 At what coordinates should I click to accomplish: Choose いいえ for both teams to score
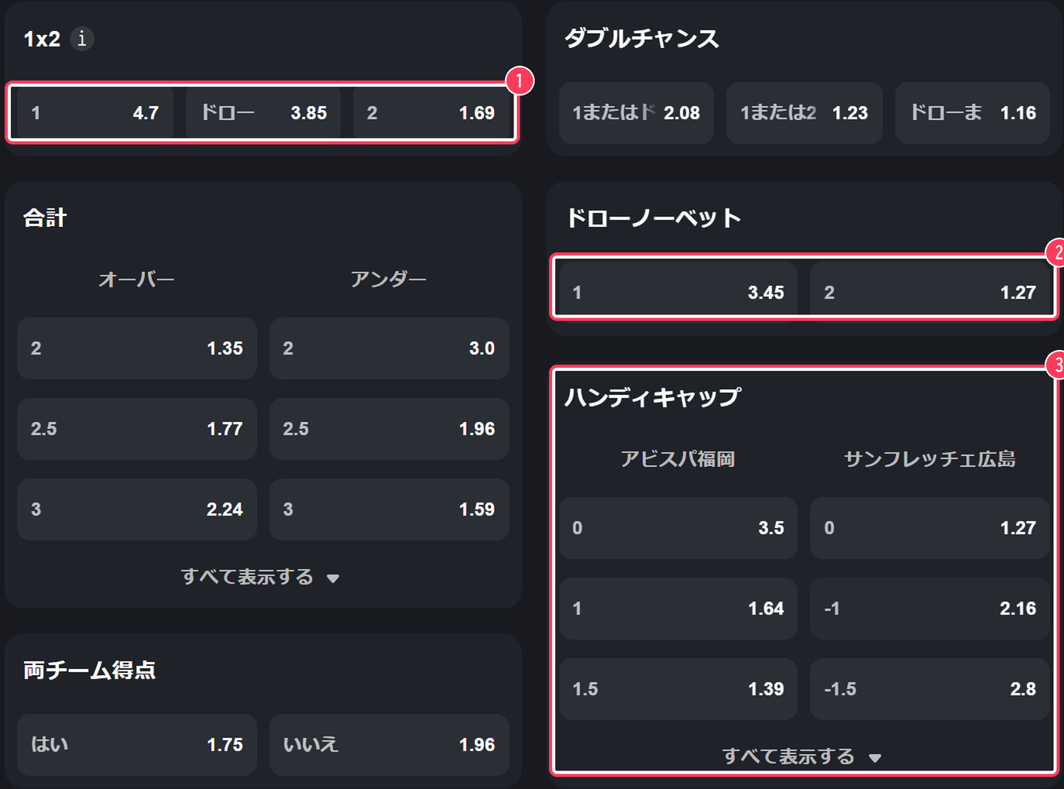click(390, 745)
